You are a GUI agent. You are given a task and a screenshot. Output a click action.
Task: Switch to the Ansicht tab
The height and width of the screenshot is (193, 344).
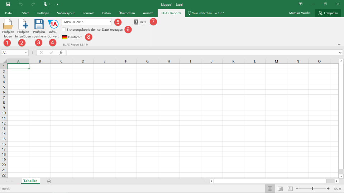(x=148, y=13)
